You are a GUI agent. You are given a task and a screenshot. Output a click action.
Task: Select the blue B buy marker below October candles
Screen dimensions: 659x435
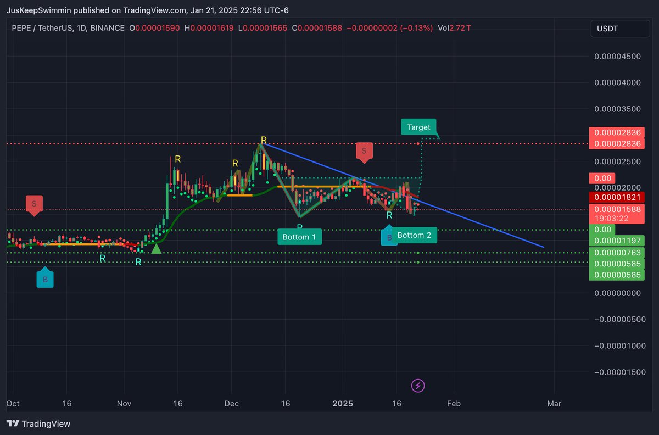click(x=46, y=278)
